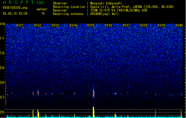The image size is (186, 118).
Task: Select the receiver ICOM IC-575 text
Action: (x=100, y=10)
